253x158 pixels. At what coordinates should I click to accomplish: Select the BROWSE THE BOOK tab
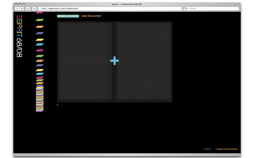tap(68, 16)
